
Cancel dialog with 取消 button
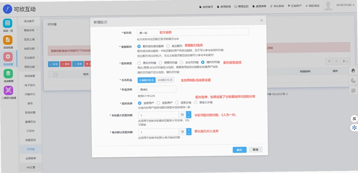256,150
